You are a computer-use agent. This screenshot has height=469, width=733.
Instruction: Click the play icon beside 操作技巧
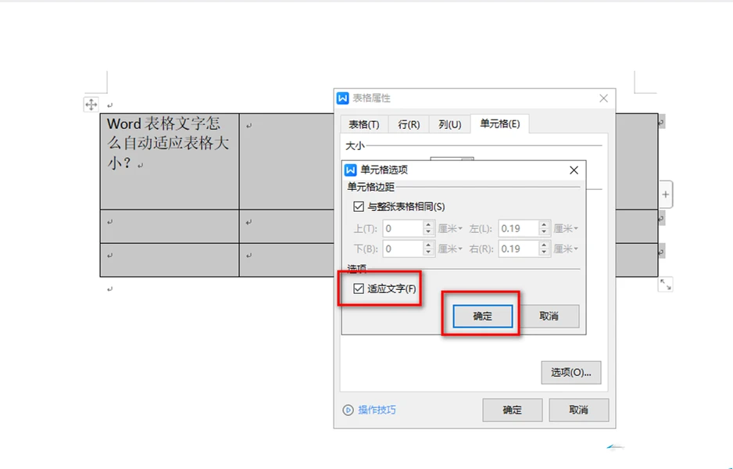pyautogui.click(x=348, y=410)
